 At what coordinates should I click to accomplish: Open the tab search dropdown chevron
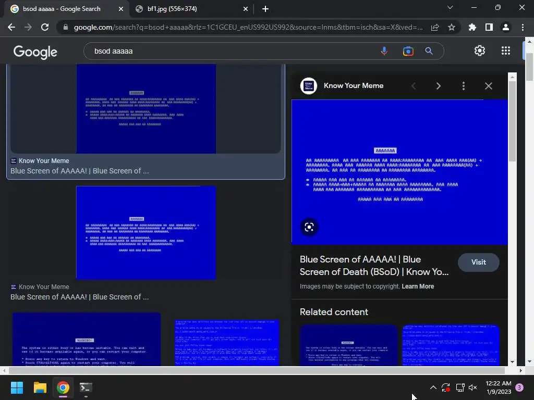coord(450,7)
